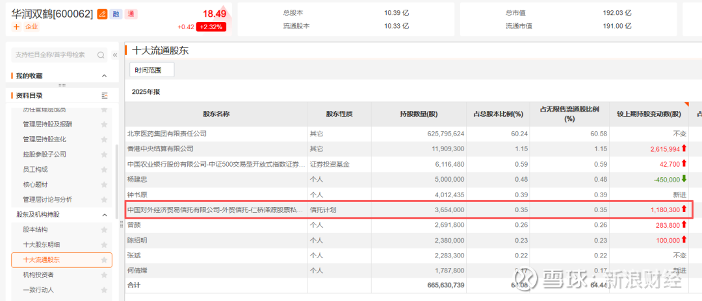702x301 pixels.
Task: Click shareholder 张斌
Action: coord(133,255)
